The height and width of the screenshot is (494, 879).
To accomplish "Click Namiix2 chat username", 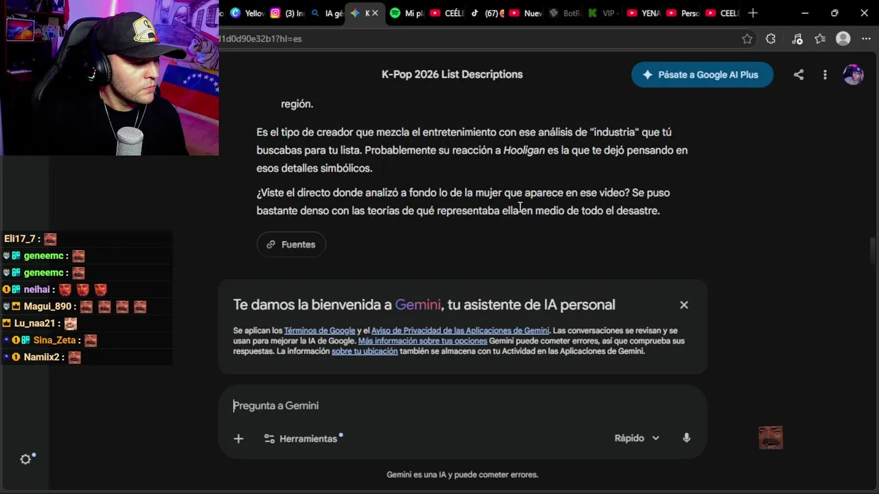I will click(x=41, y=357).
